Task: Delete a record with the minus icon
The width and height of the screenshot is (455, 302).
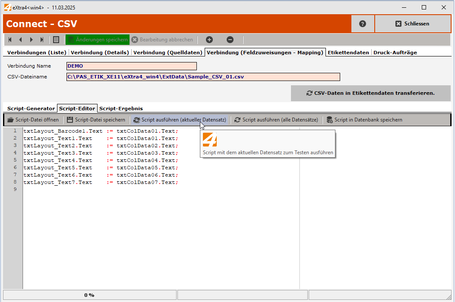Action: tap(230, 39)
